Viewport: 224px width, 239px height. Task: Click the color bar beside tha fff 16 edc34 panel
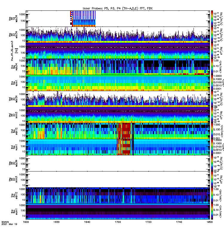click(x=212, y=19)
